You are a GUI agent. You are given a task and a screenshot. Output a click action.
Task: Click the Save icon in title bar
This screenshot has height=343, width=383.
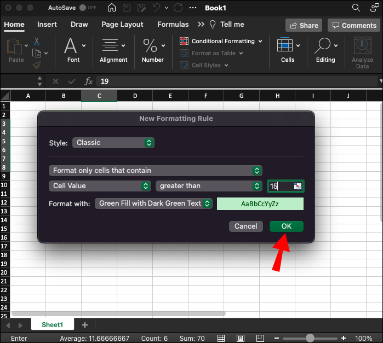tap(127, 8)
